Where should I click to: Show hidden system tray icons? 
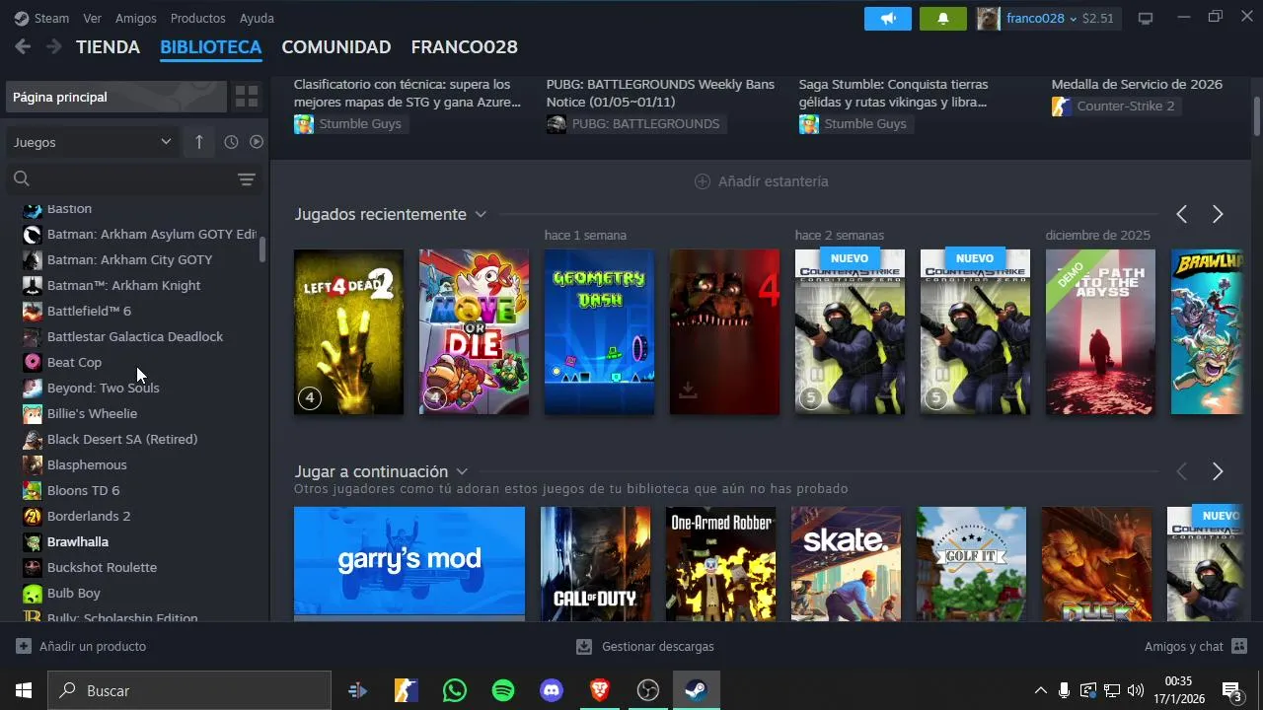tap(1040, 690)
